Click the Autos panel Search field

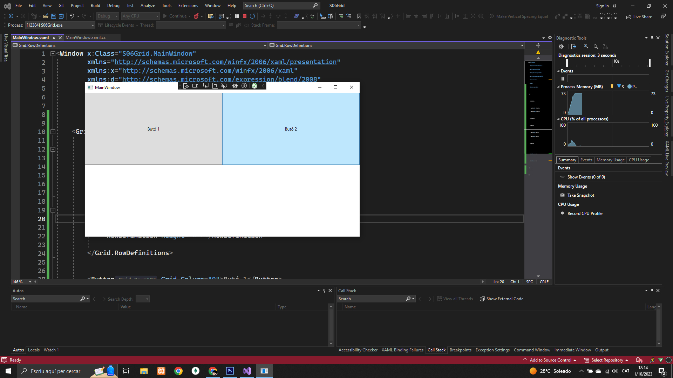click(46, 299)
